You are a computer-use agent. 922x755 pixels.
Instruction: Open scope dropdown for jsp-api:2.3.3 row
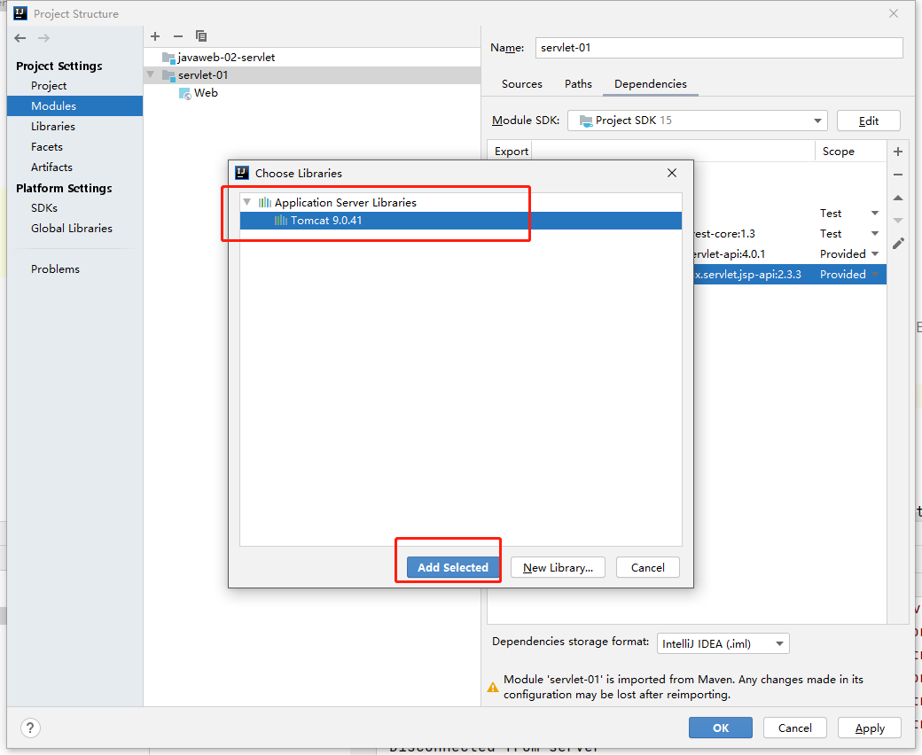click(875, 275)
